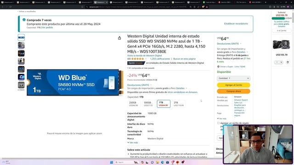The width and height of the screenshot is (294, 165).
Task: Expand 'Ver más' under product specifications
Action: [x=133, y=143]
